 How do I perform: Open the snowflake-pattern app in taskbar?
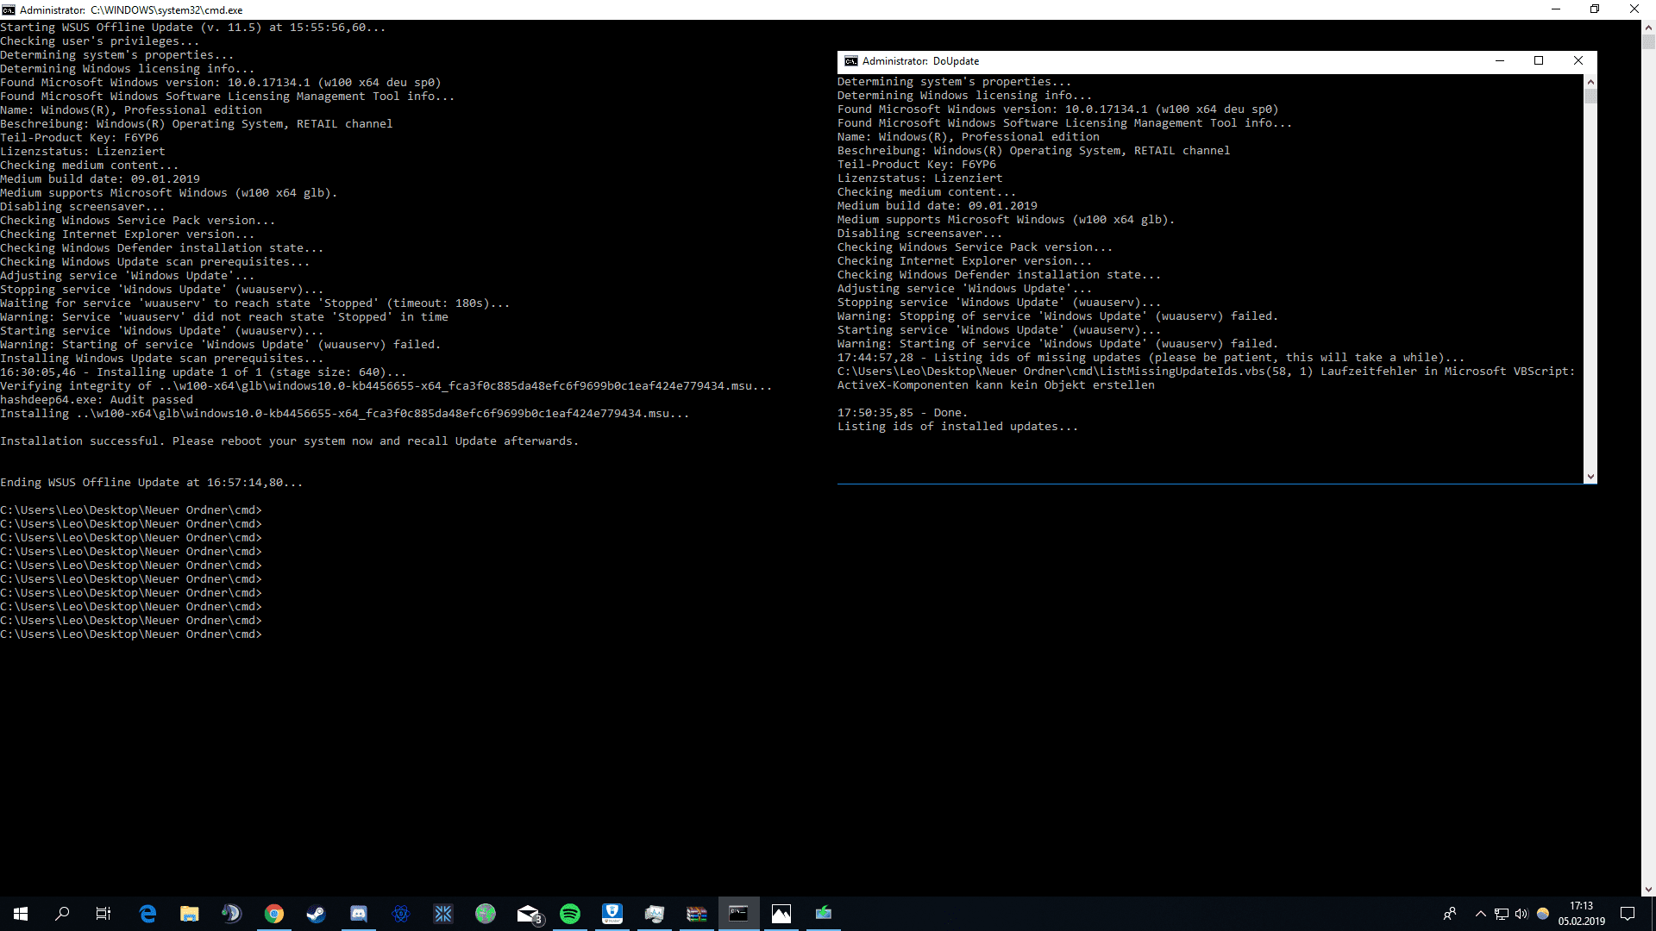[x=443, y=914]
